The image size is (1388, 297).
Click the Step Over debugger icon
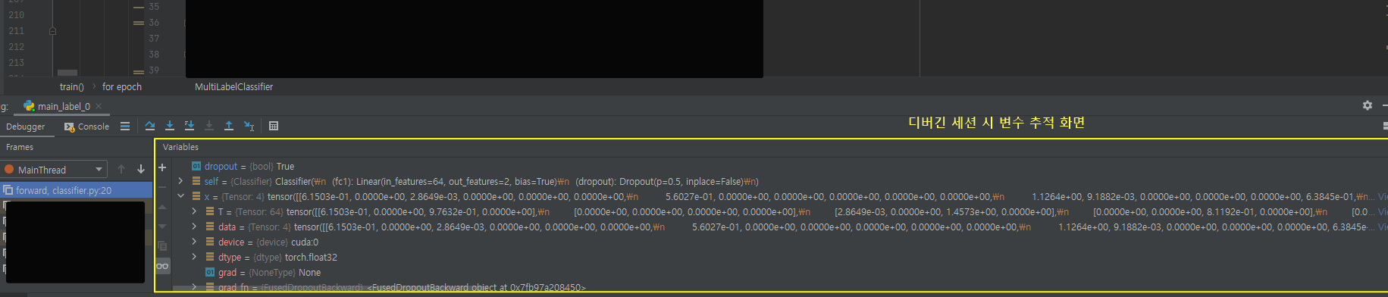(150, 126)
